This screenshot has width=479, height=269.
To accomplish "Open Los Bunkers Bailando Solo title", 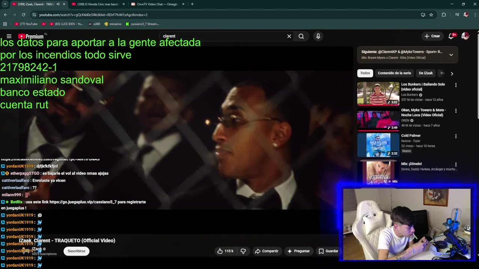I will coord(423,87).
